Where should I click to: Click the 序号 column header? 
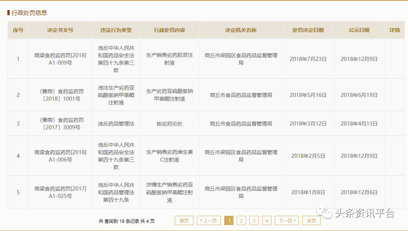point(18,30)
